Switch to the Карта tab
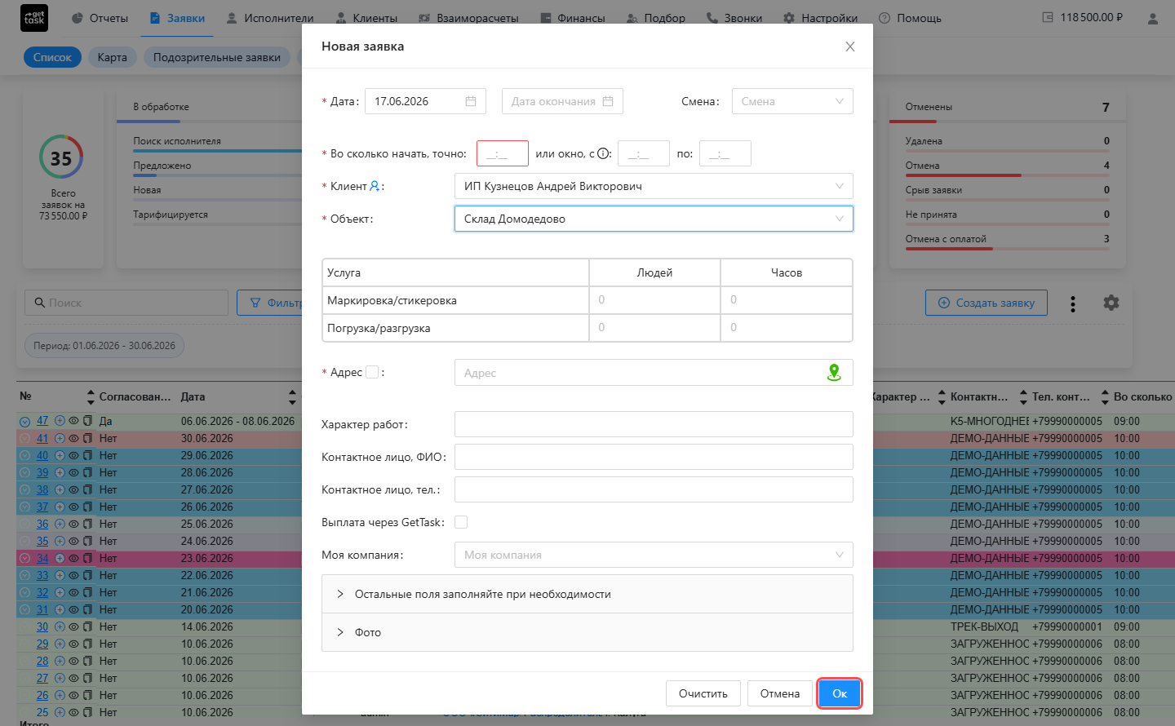This screenshot has height=726, width=1175. (x=112, y=57)
